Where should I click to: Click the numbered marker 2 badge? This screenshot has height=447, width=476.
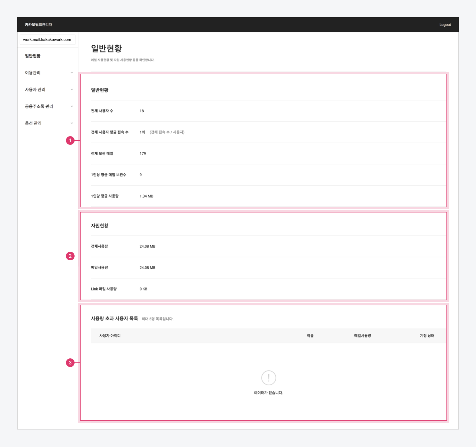pos(70,256)
